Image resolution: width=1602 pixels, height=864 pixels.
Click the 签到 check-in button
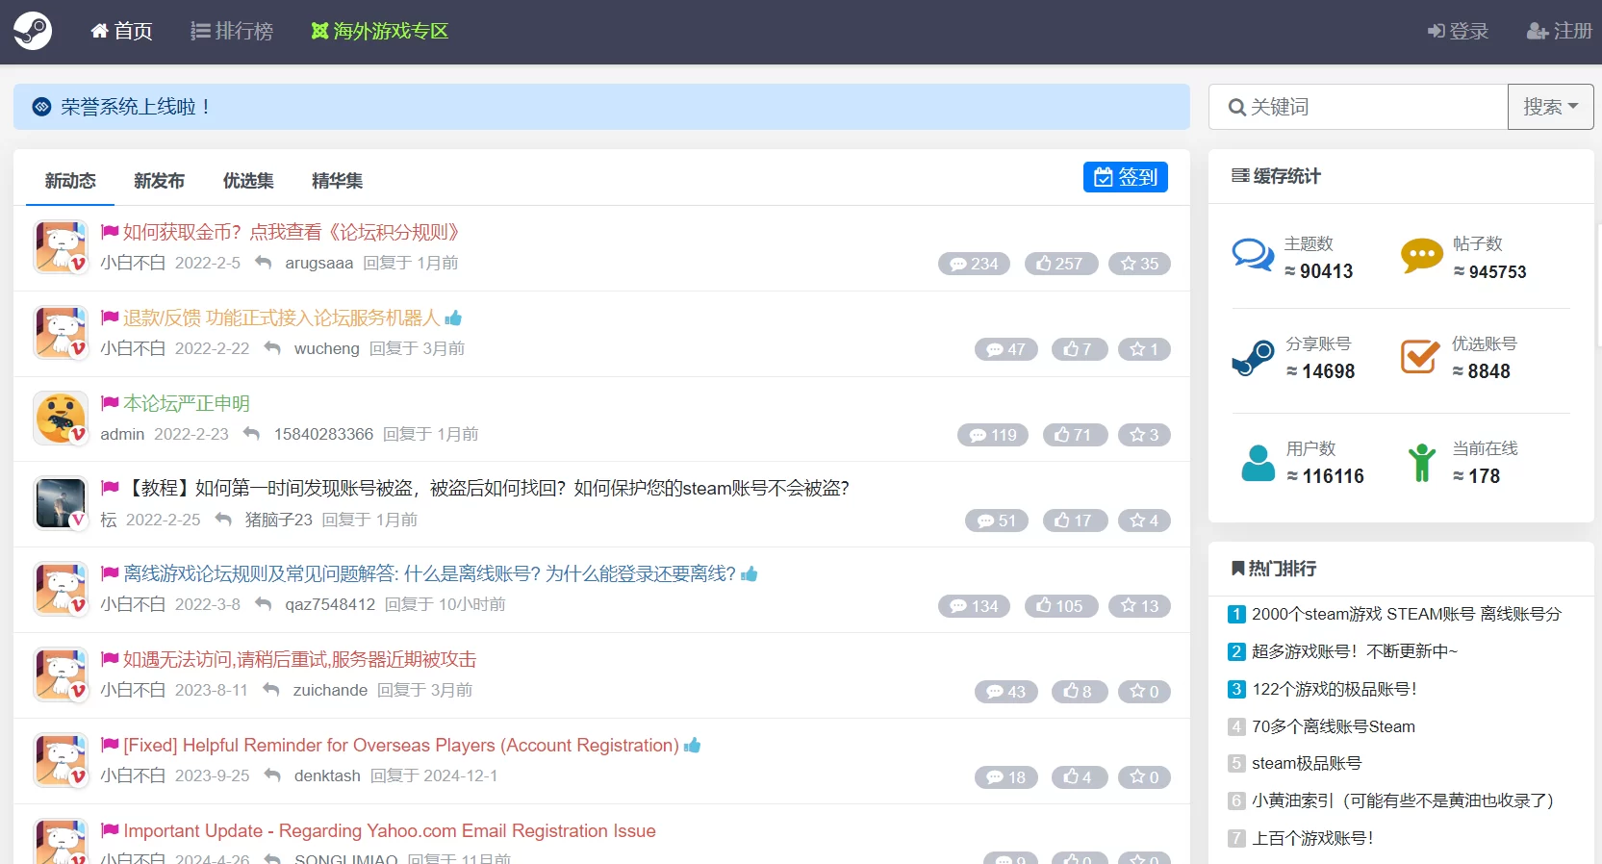pyautogui.click(x=1125, y=177)
